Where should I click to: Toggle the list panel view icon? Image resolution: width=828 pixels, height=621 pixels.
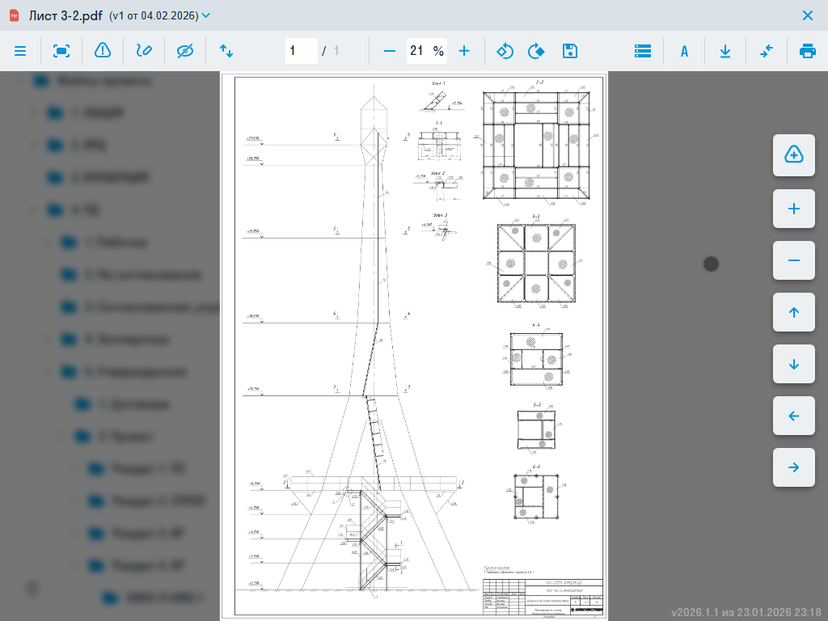coord(643,51)
